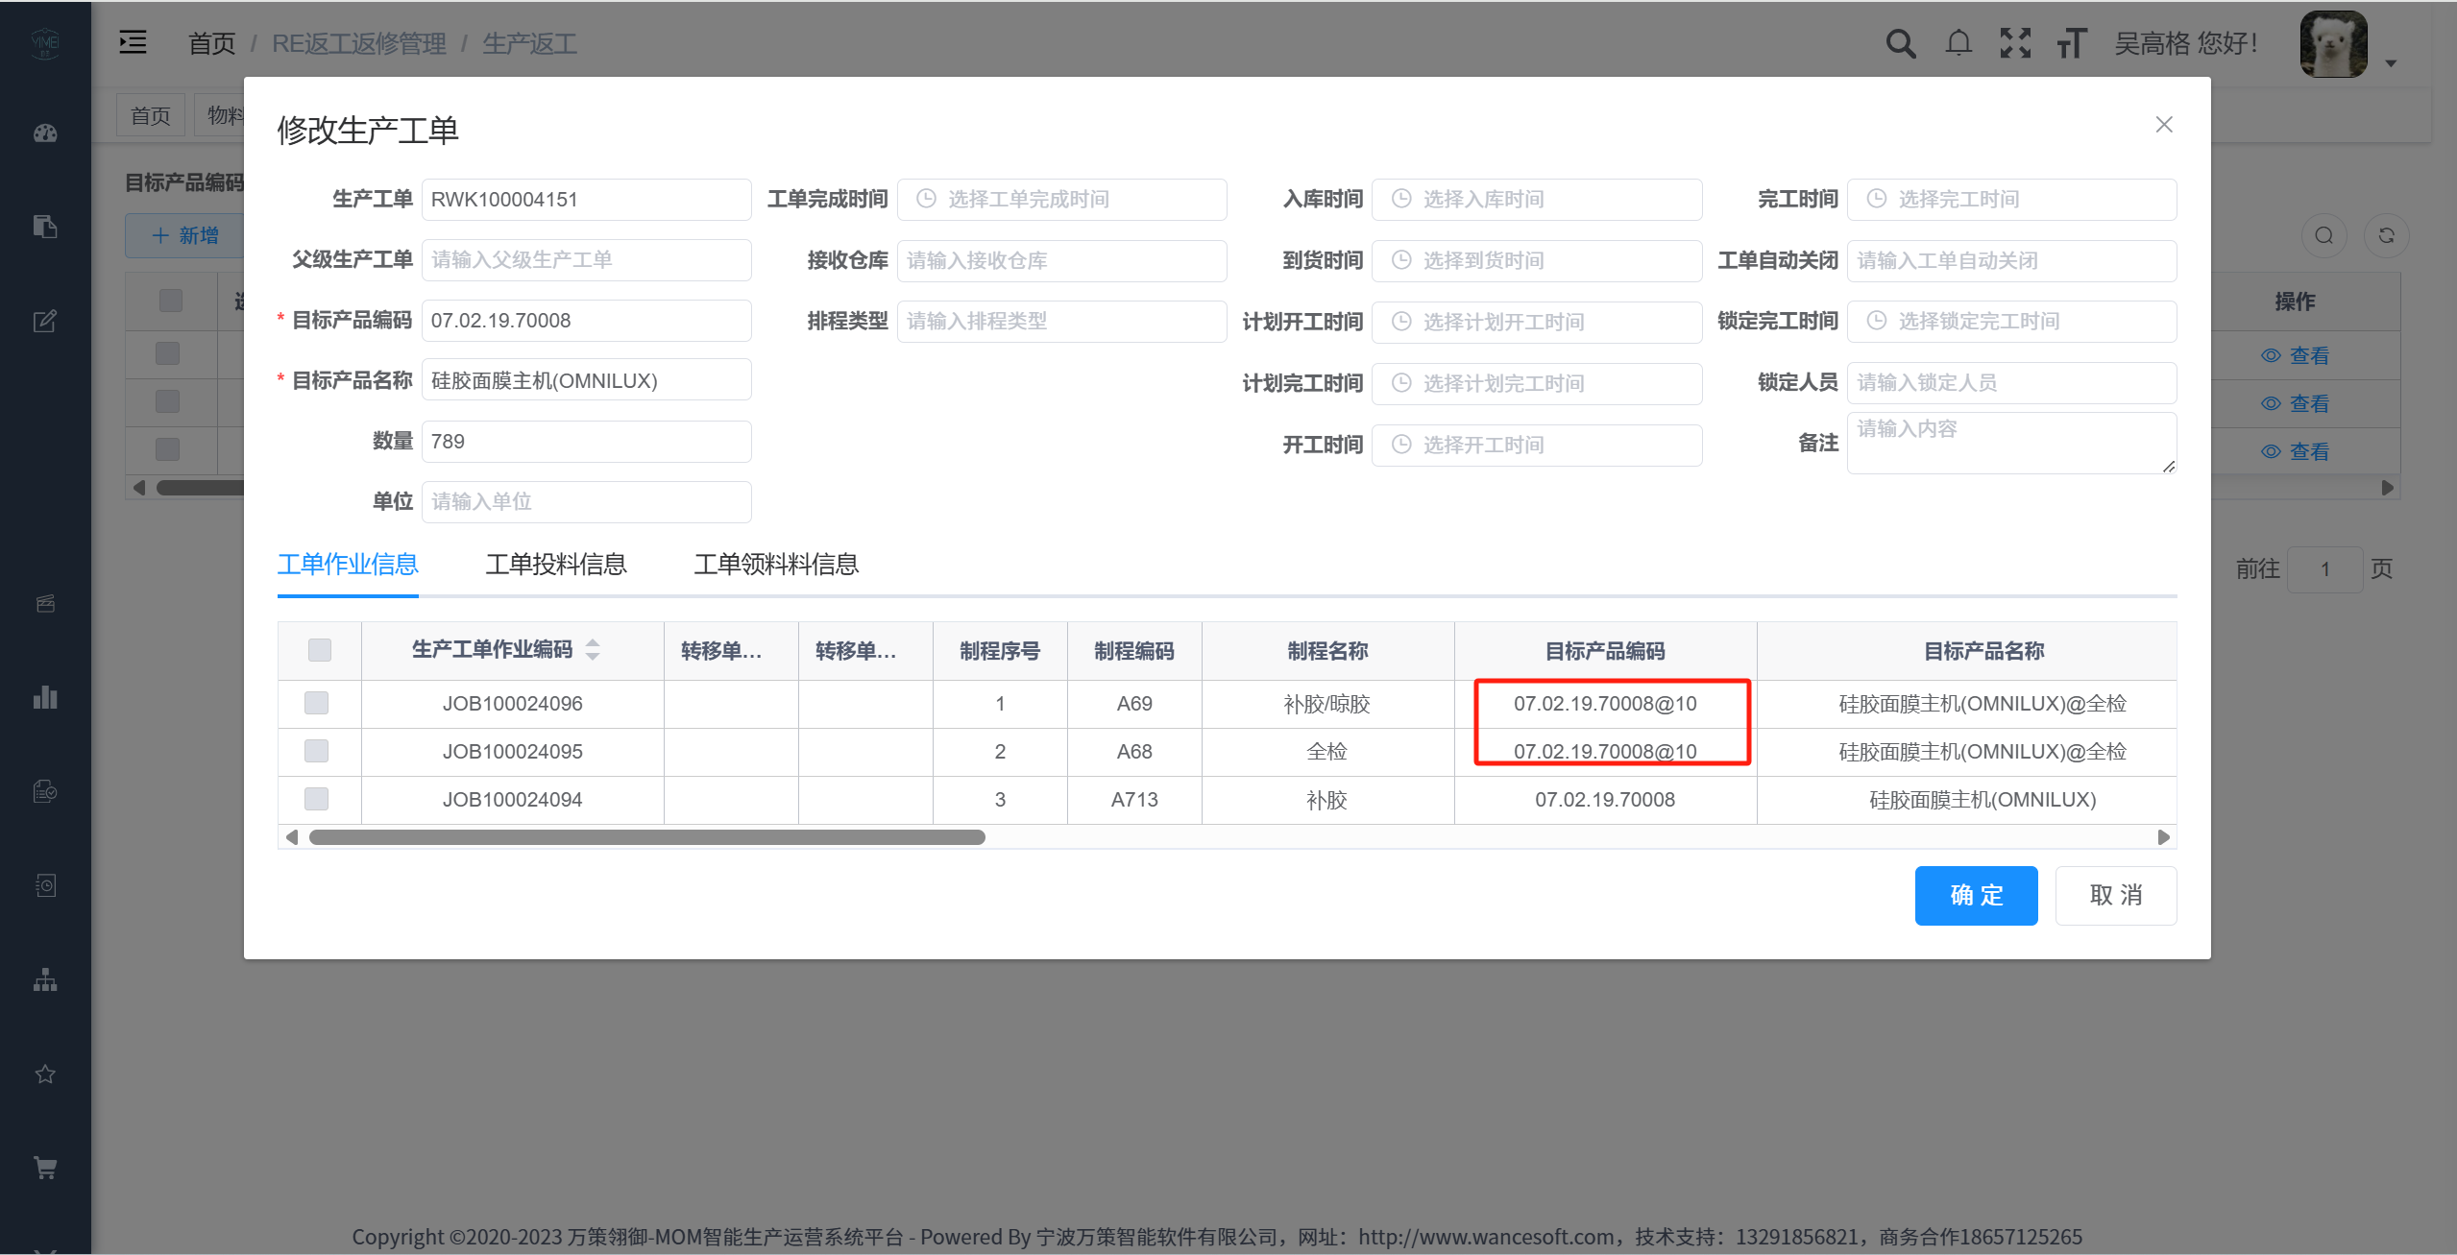Click the shopping cart icon in sidebar
This screenshot has height=1255, width=2457.
(x=45, y=1168)
